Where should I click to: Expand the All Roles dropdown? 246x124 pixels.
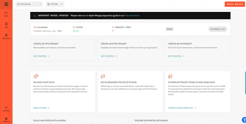[x=55, y=4]
